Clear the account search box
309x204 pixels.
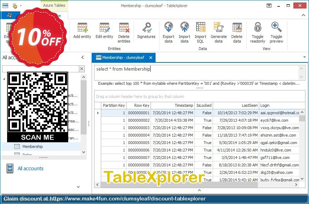82,69
